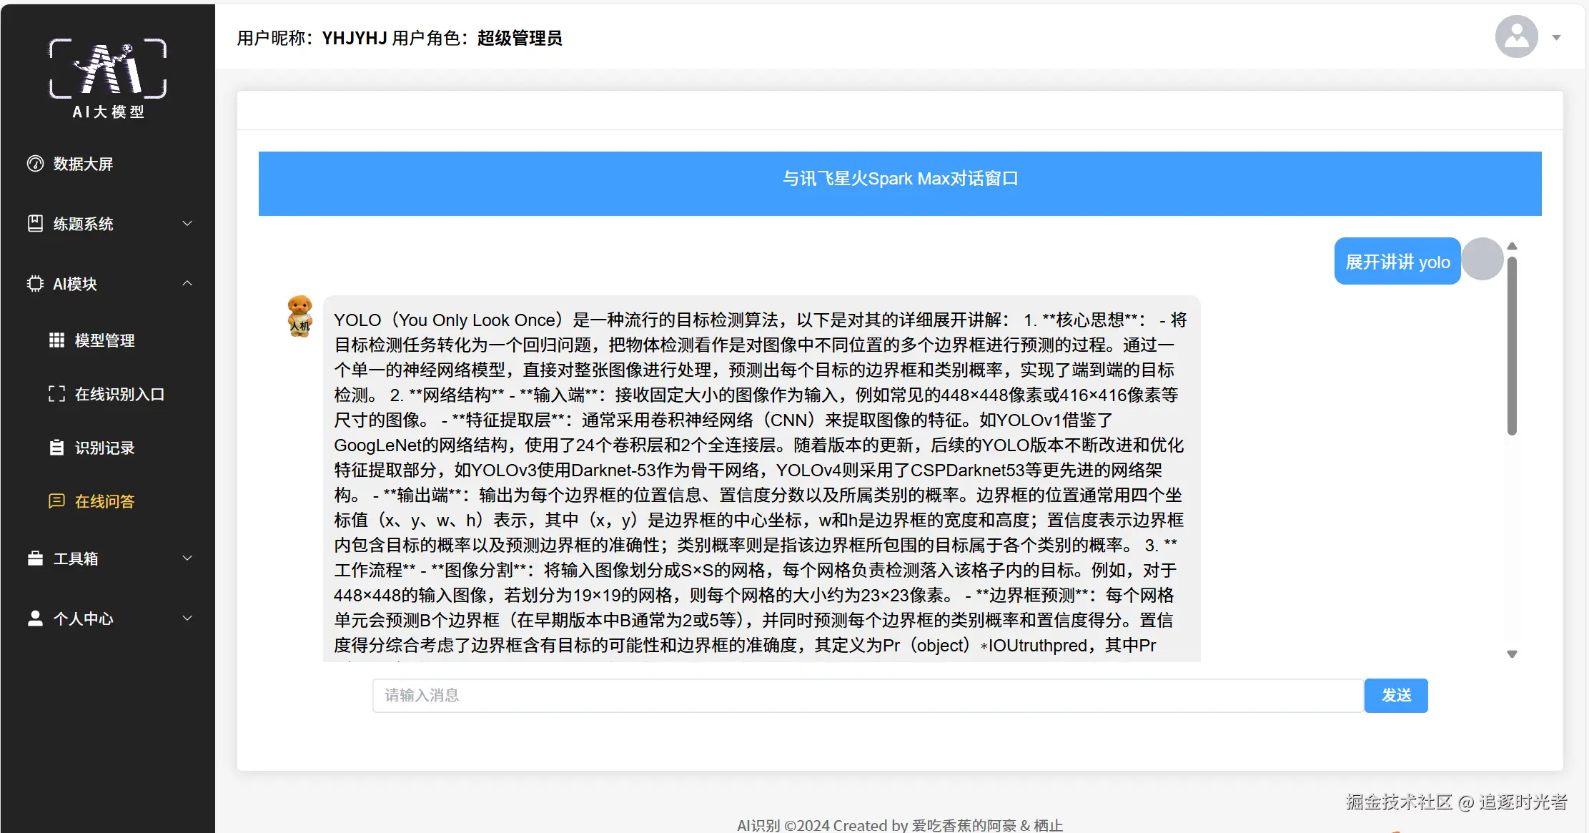This screenshot has height=833, width=1589.
Task: Select the 在线问答 menu item
Action: (104, 501)
